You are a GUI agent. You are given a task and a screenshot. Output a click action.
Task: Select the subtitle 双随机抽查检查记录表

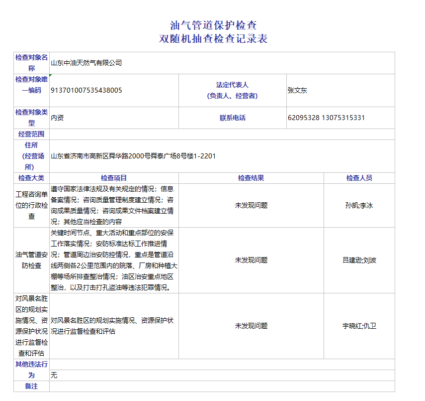(213, 39)
